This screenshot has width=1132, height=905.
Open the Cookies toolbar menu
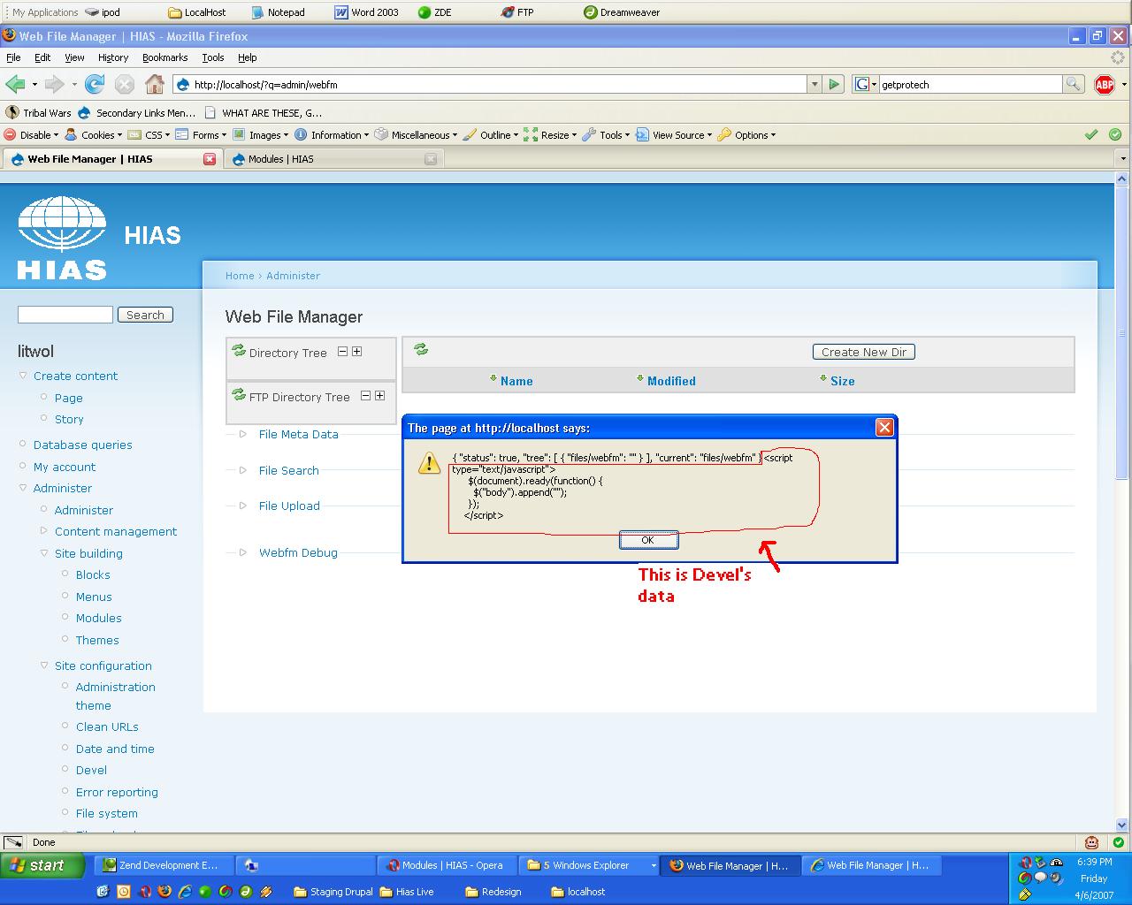[93, 135]
